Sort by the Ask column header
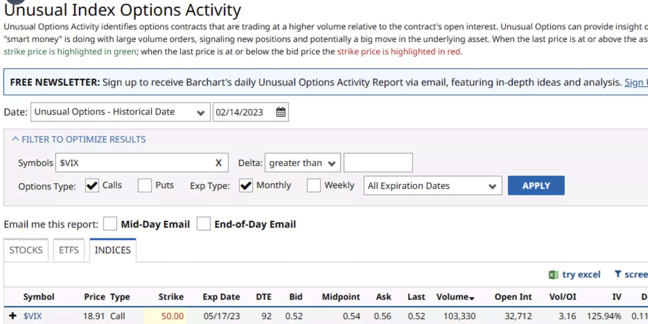The height and width of the screenshot is (324, 648). click(384, 297)
